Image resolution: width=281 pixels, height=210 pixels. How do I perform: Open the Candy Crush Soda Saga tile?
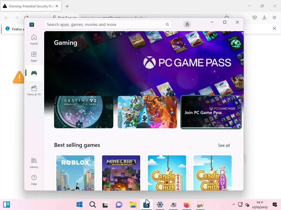(x=213, y=173)
